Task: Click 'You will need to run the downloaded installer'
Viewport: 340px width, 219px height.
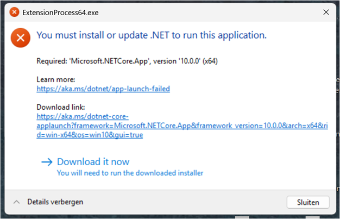Action: (x=130, y=173)
